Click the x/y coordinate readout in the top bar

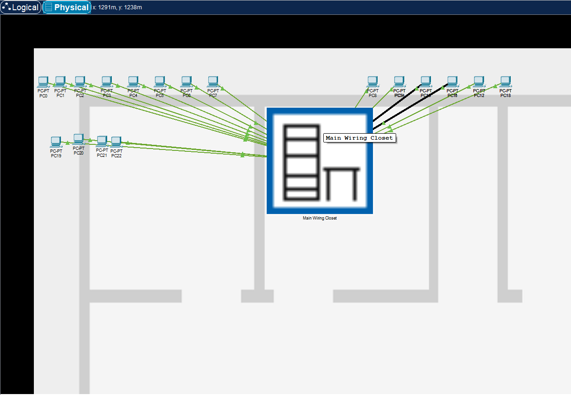pos(117,7)
